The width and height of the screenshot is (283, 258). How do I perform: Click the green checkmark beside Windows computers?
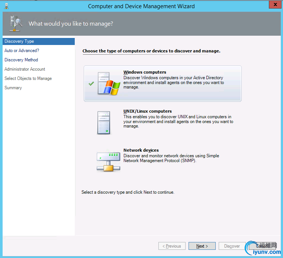(x=91, y=84)
